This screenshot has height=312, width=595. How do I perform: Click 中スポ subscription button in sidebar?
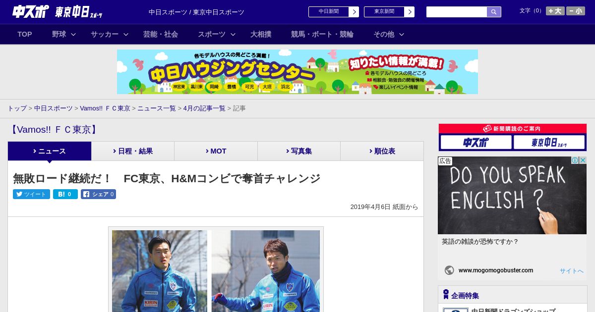(x=476, y=142)
